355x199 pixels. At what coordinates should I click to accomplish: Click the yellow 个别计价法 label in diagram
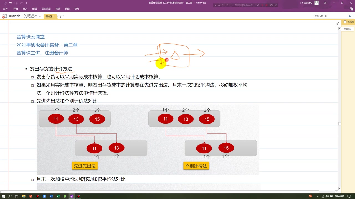(x=196, y=166)
